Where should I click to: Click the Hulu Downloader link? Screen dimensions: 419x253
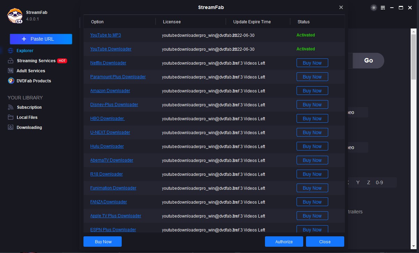pyautogui.click(x=107, y=146)
